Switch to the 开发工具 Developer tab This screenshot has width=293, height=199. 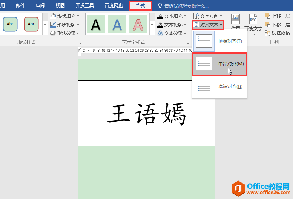[84, 6]
